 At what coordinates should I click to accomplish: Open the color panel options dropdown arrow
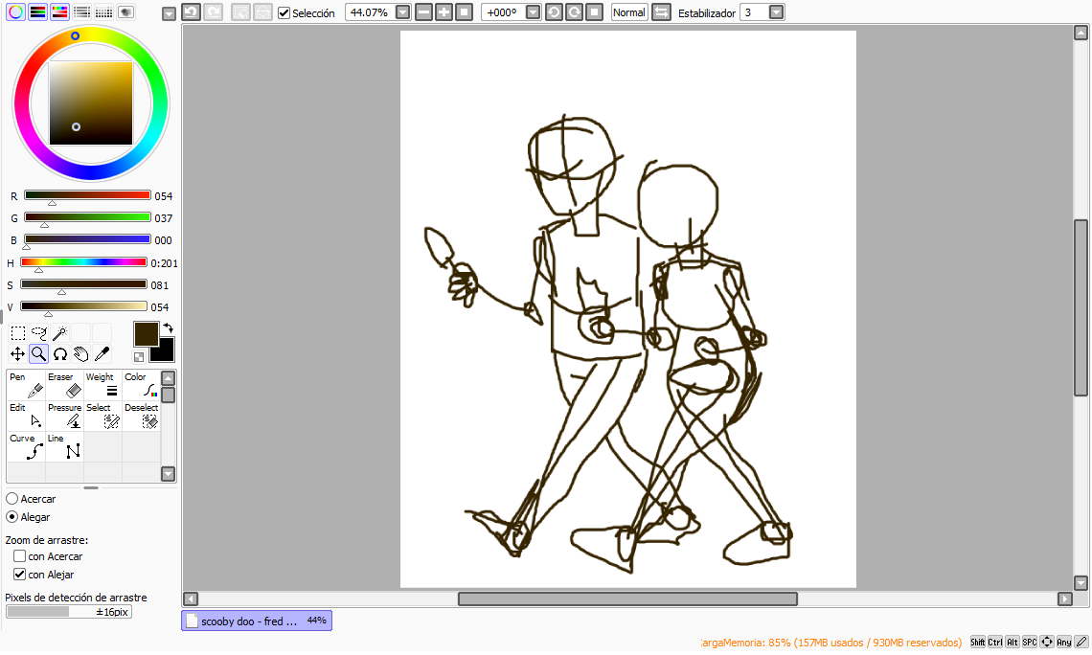pyautogui.click(x=169, y=14)
